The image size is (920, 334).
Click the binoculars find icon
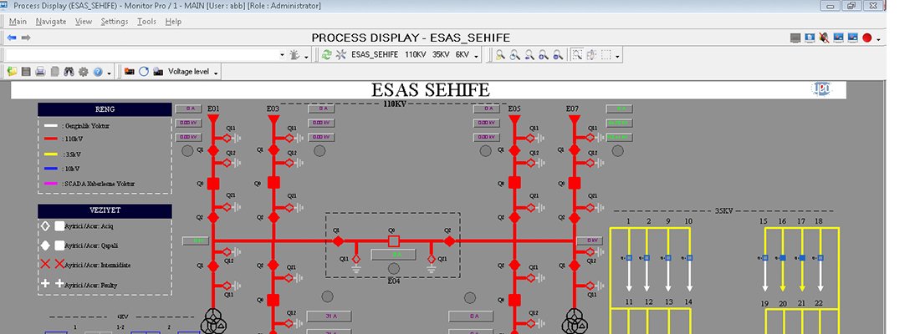(69, 73)
